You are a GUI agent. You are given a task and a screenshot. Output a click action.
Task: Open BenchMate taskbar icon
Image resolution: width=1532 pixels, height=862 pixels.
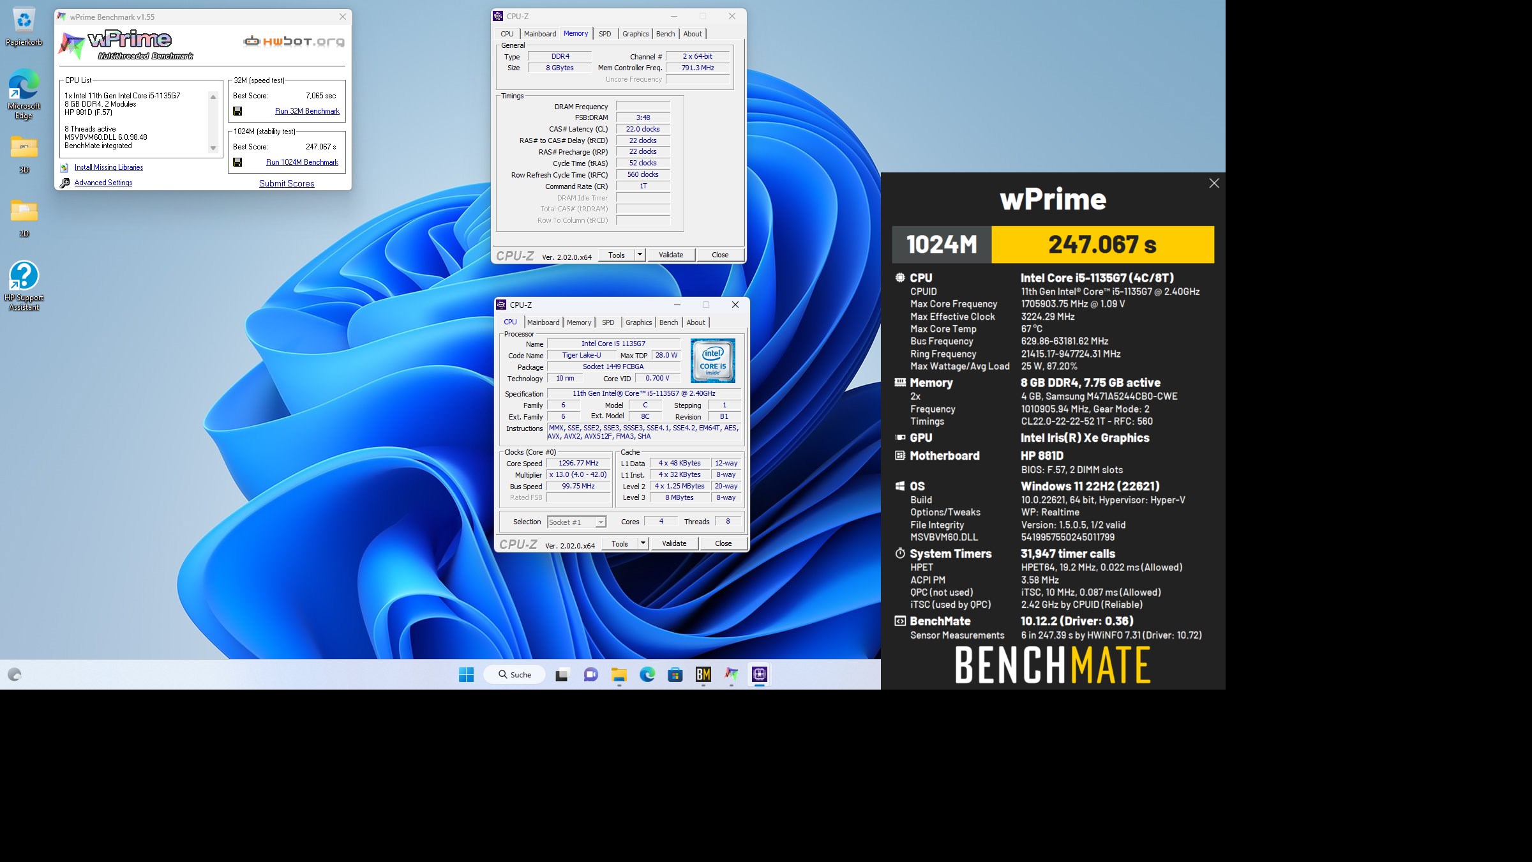703,674
